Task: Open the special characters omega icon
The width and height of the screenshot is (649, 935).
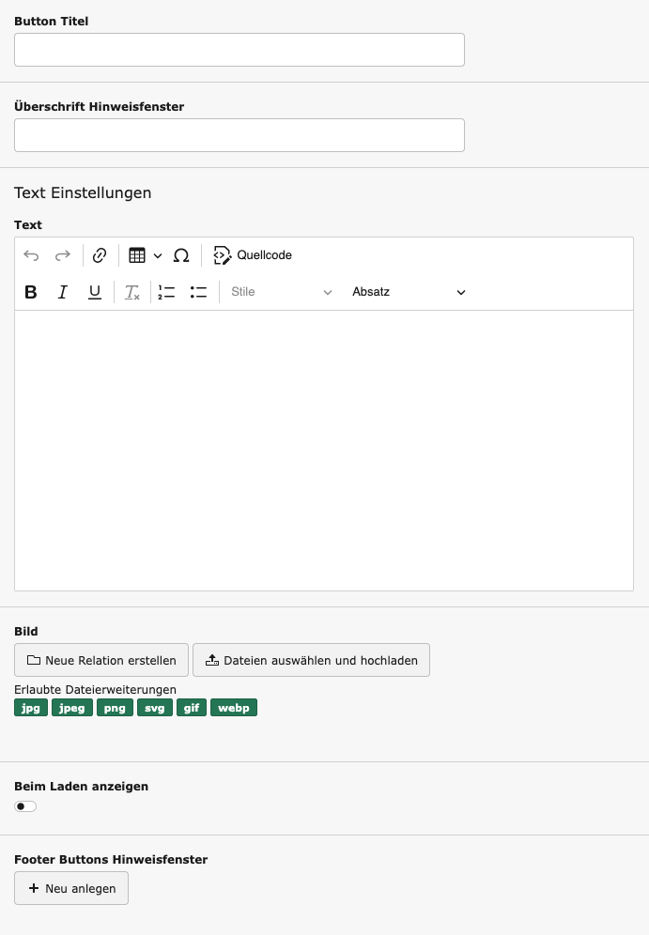Action: point(181,255)
